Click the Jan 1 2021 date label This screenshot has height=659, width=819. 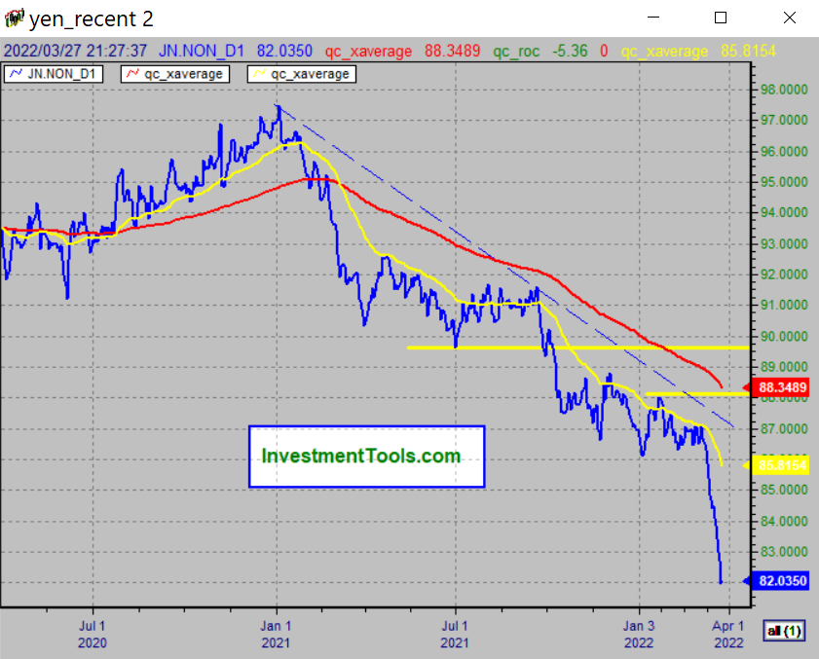click(277, 635)
